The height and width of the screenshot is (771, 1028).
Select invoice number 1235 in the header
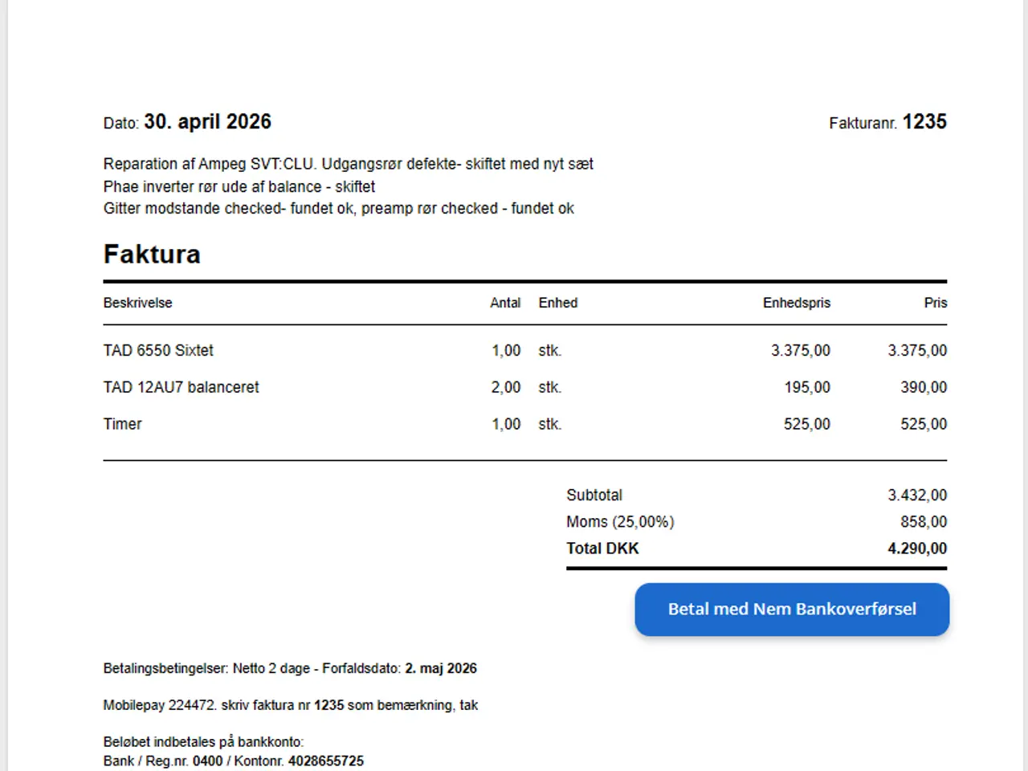click(x=924, y=122)
